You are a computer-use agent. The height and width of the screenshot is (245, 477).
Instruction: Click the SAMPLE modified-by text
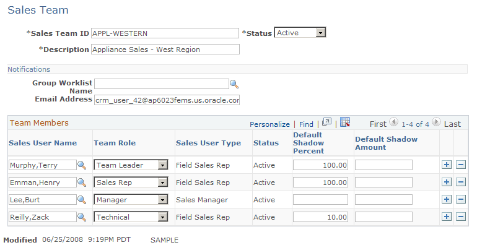tap(165, 240)
